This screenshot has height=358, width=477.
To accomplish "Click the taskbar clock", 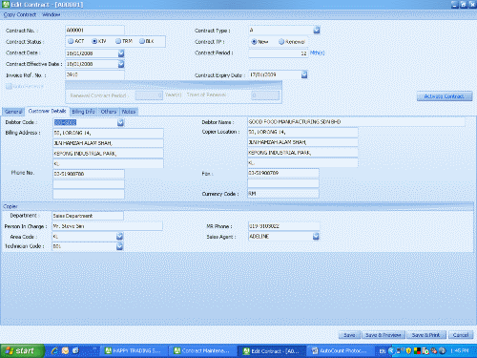I will point(460,351).
